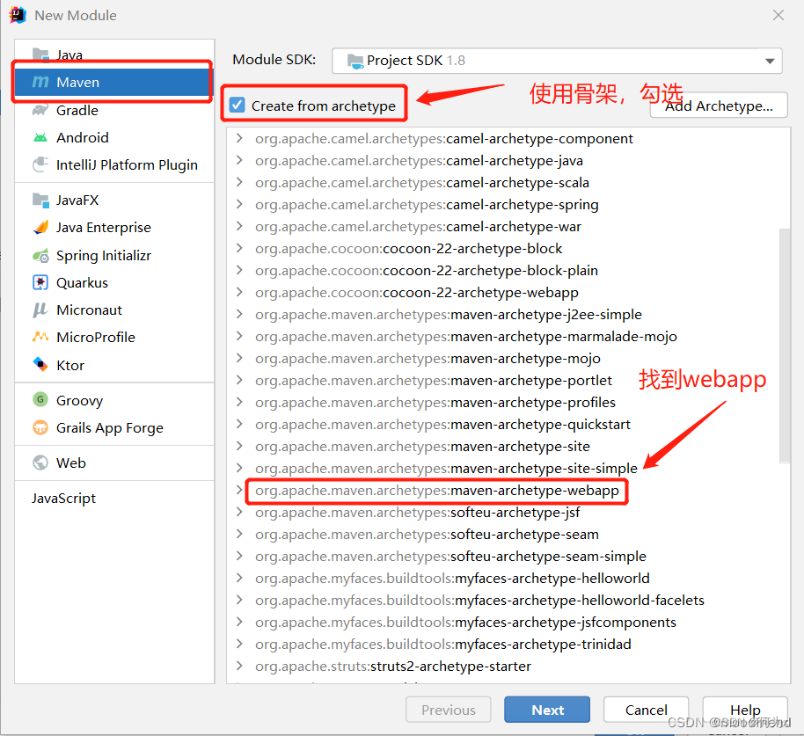Click the Groovy green circle icon
The width and height of the screenshot is (804, 736).
coord(40,399)
